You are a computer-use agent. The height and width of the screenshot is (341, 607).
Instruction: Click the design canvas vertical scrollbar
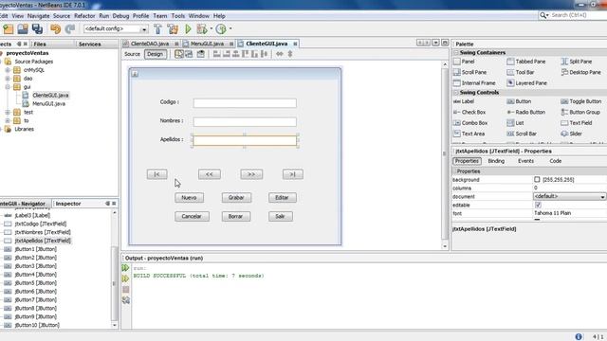click(445, 154)
